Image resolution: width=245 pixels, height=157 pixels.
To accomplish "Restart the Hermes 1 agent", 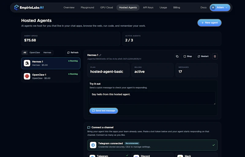I will [x=203, y=56].
